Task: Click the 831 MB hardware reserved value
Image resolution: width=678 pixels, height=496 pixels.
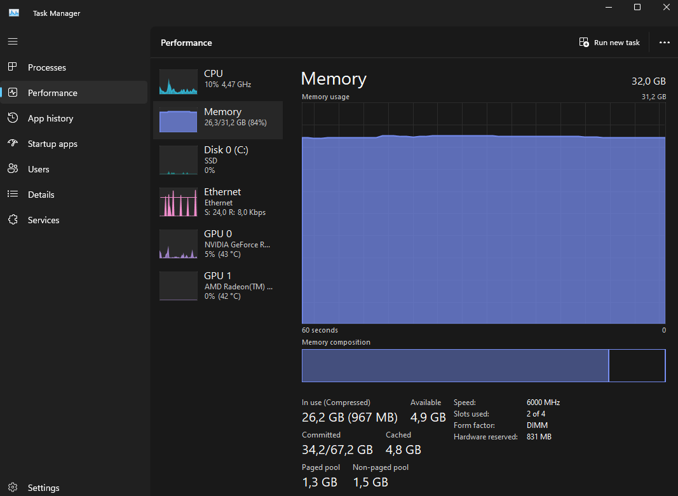Action: (x=539, y=437)
